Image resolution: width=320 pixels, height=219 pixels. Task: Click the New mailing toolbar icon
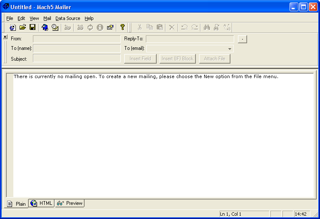click(x=12, y=27)
